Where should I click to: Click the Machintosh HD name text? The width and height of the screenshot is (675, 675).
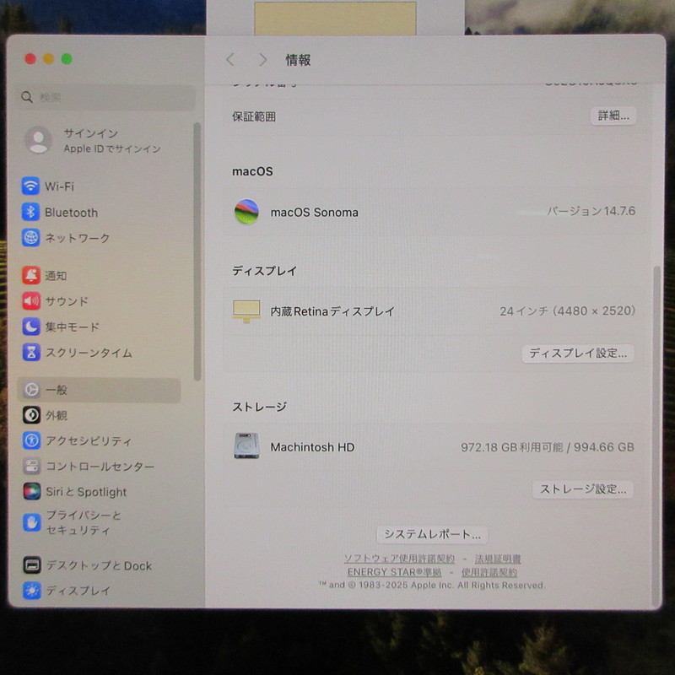[312, 447]
